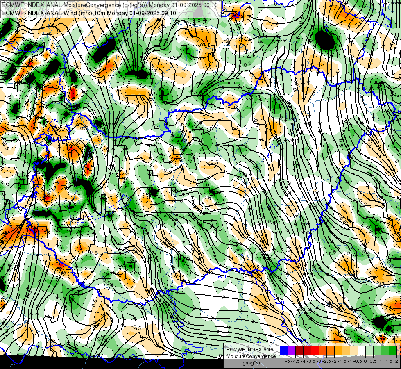Click the Wind (m/s) 10m title line

click(x=89, y=13)
